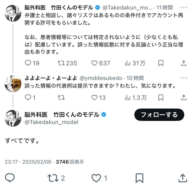Retweet the ymddesukedo reply tweet
This screenshot has height=186, width=193.
point(61,98)
